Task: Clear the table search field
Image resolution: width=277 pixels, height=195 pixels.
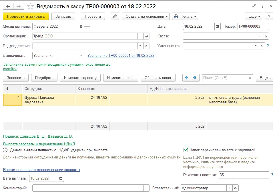Action: click(250, 78)
